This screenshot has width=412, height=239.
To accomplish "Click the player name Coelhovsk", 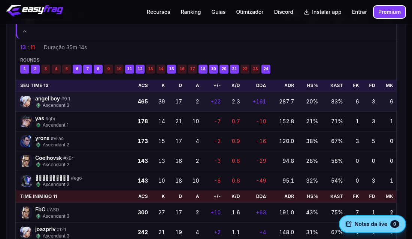I will coord(49,158).
